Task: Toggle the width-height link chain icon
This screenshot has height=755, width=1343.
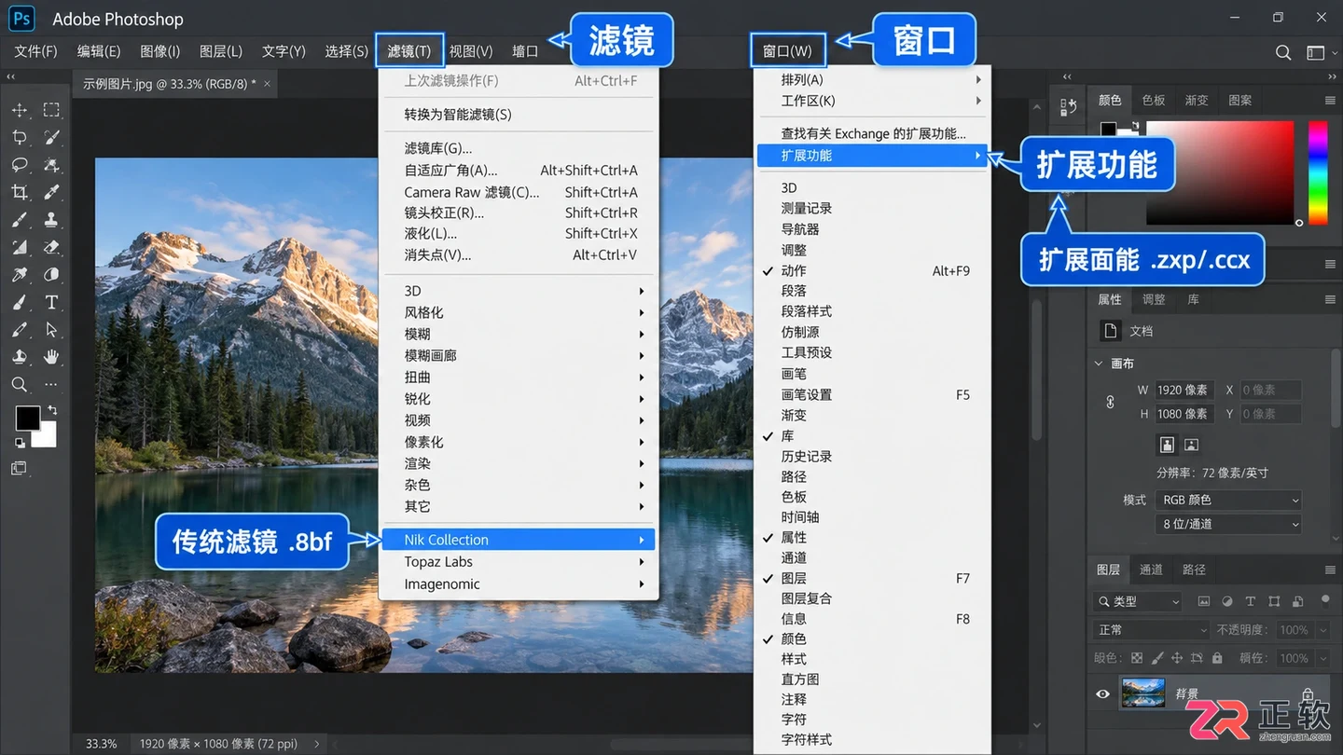Action: [1110, 402]
